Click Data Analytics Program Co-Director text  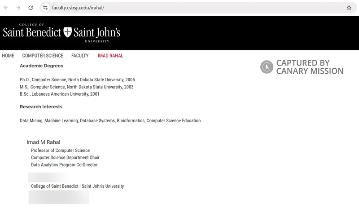tap(64, 165)
